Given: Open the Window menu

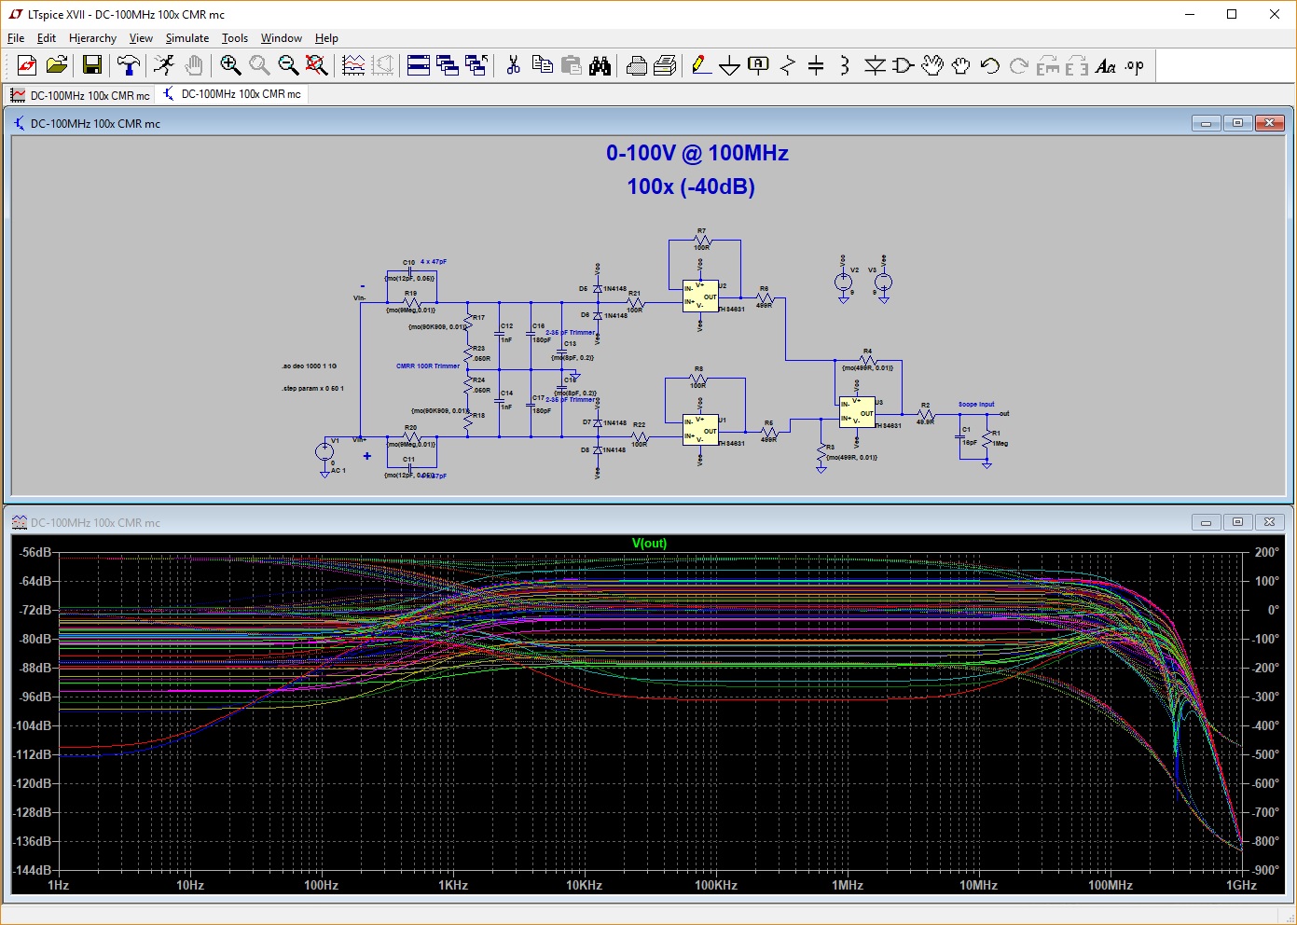Looking at the screenshot, I should pos(281,38).
